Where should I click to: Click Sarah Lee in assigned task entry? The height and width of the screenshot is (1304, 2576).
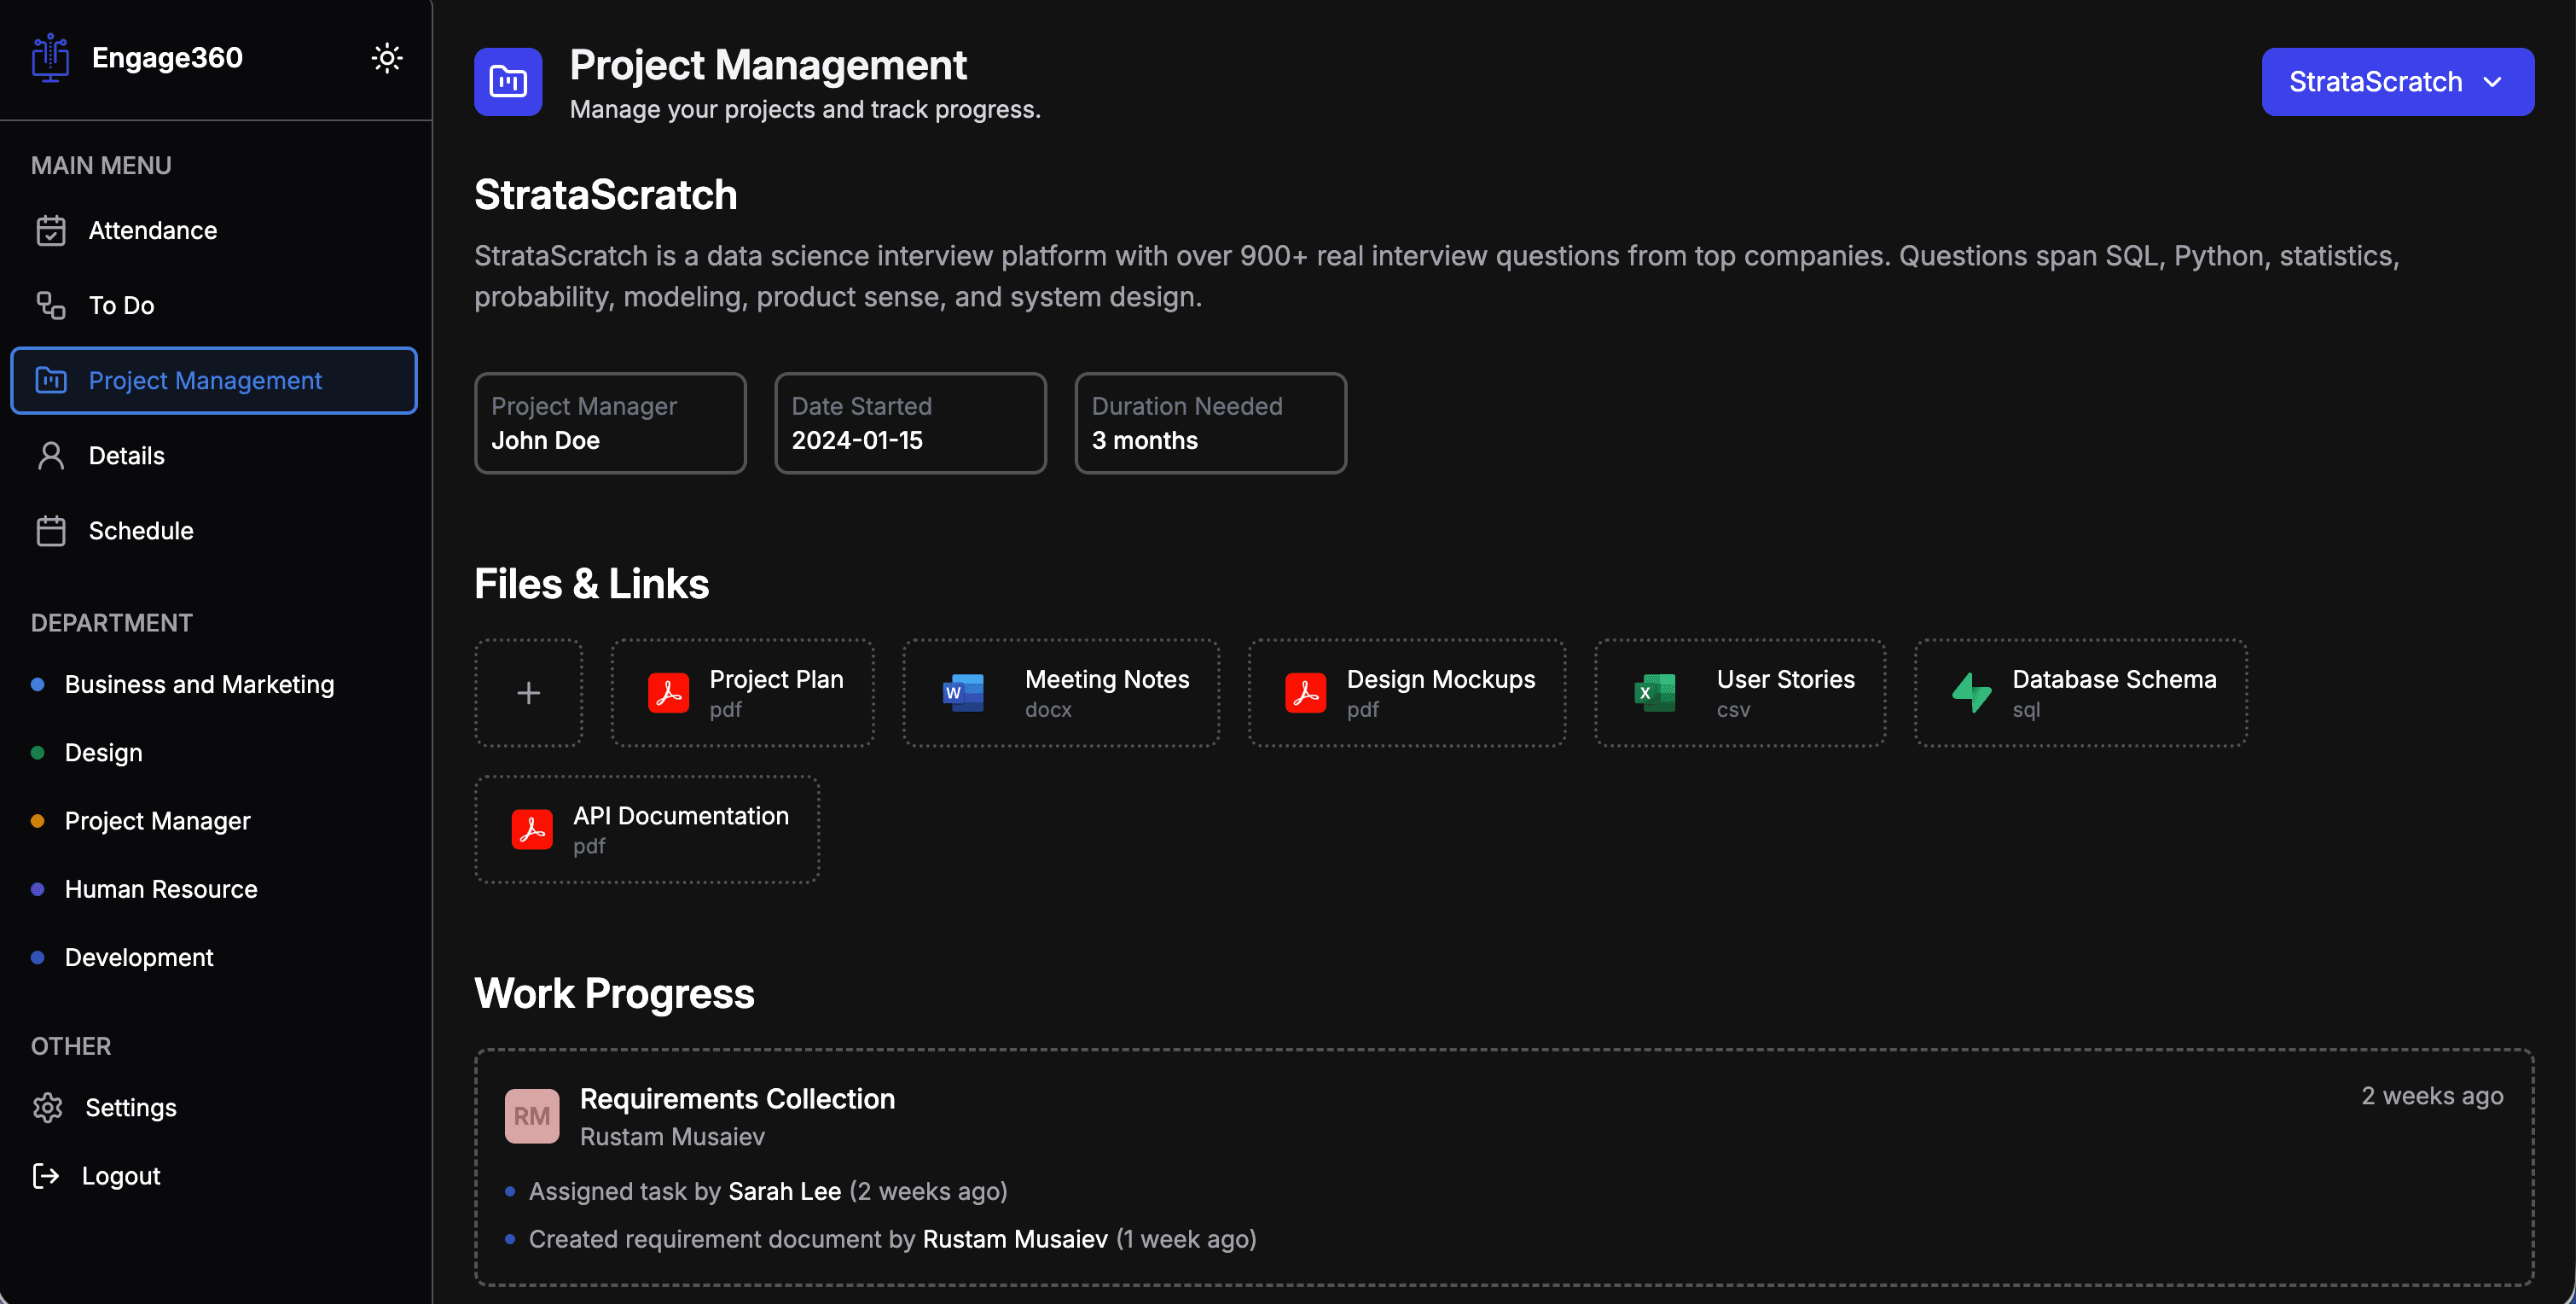coord(784,1190)
